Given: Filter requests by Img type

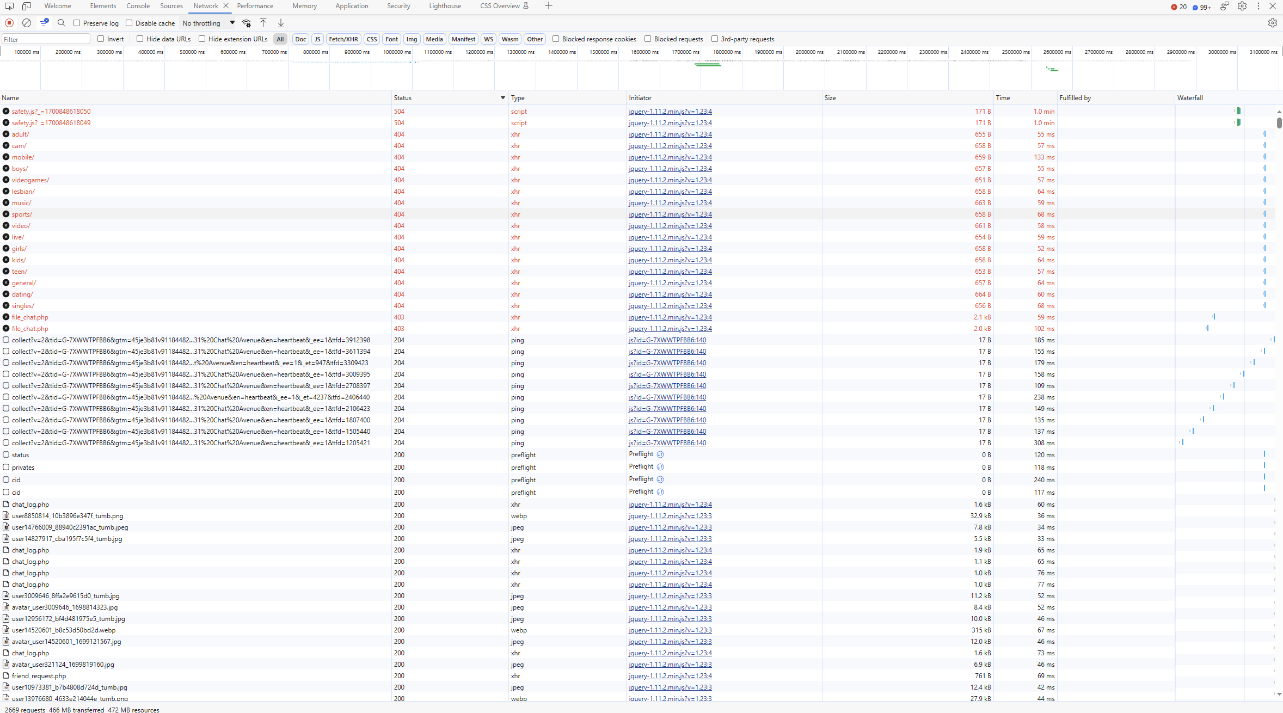Looking at the screenshot, I should [x=412, y=39].
